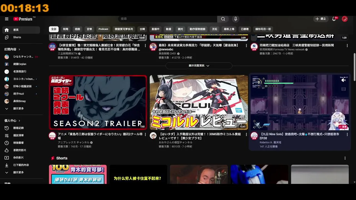Open 個人中心 section chevron

tap(19, 121)
